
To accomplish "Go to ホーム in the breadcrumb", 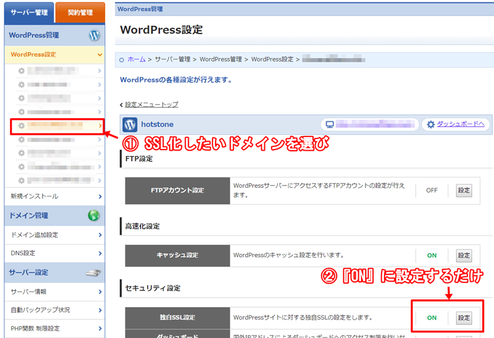I will [136, 59].
